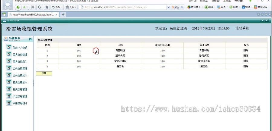Click the 视频 video icon
The height and width of the screenshot is (131, 272).
pos(243,7)
